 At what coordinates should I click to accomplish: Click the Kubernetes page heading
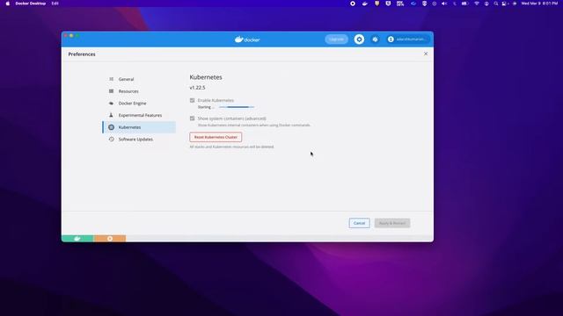tap(206, 77)
